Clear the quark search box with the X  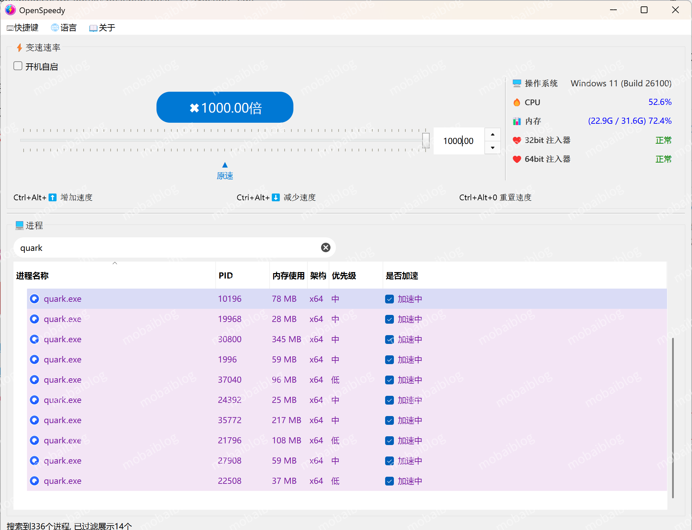(x=325, y=247)
